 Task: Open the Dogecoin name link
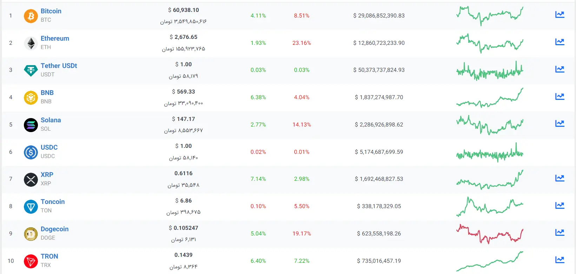tap(55, 229)
